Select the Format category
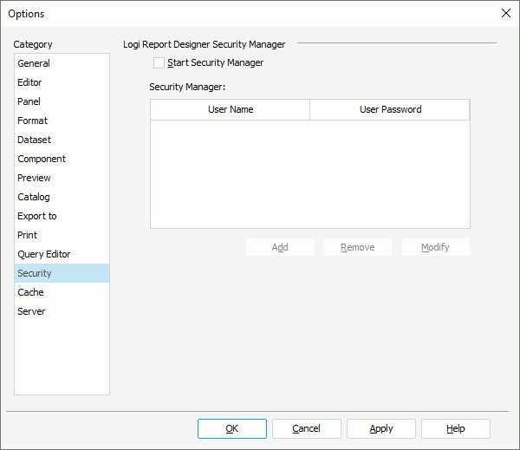The width and height of the screenshot is (520, 450). pyautogui.click(x=32, y=121)
